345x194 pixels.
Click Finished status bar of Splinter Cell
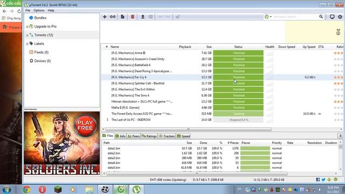pyautogui.click(x=238, y=84)
